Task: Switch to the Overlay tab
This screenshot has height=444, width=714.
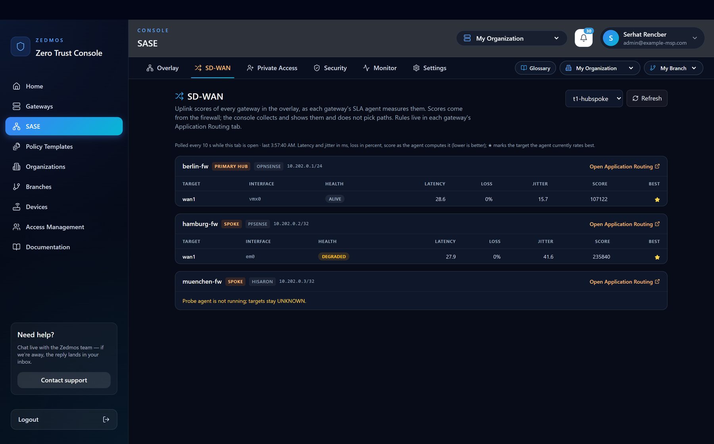Action: coord(162,68)
